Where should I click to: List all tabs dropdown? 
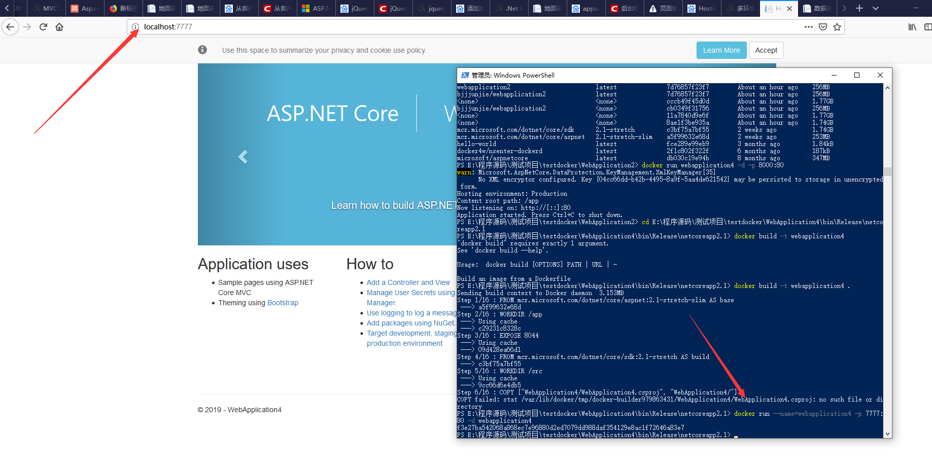pos(876,8)
